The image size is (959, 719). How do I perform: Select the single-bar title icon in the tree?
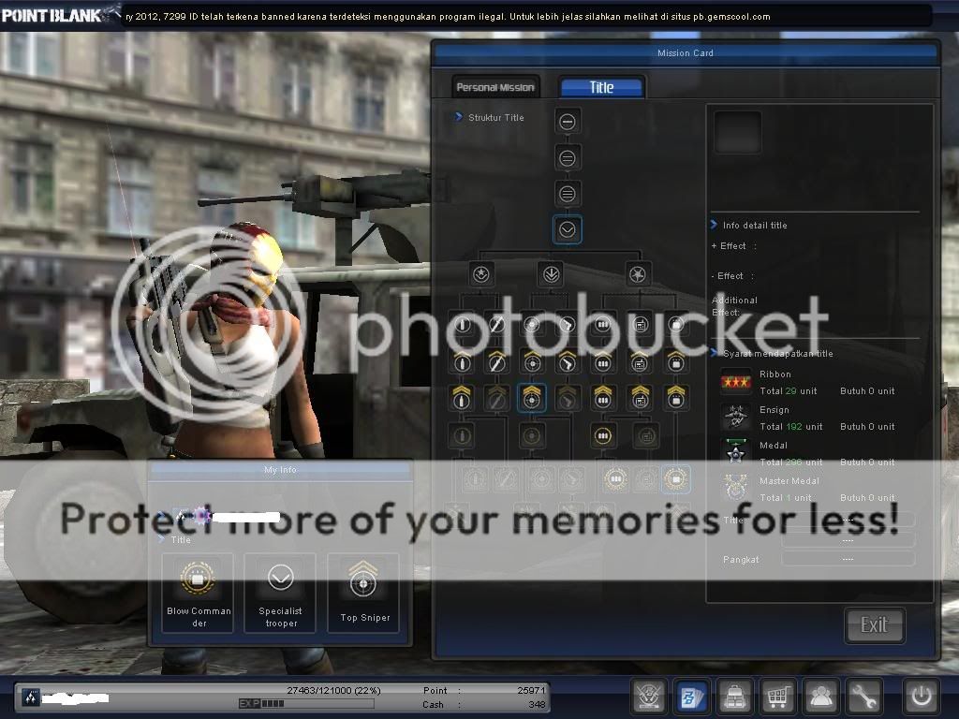(x=567, y=122)
